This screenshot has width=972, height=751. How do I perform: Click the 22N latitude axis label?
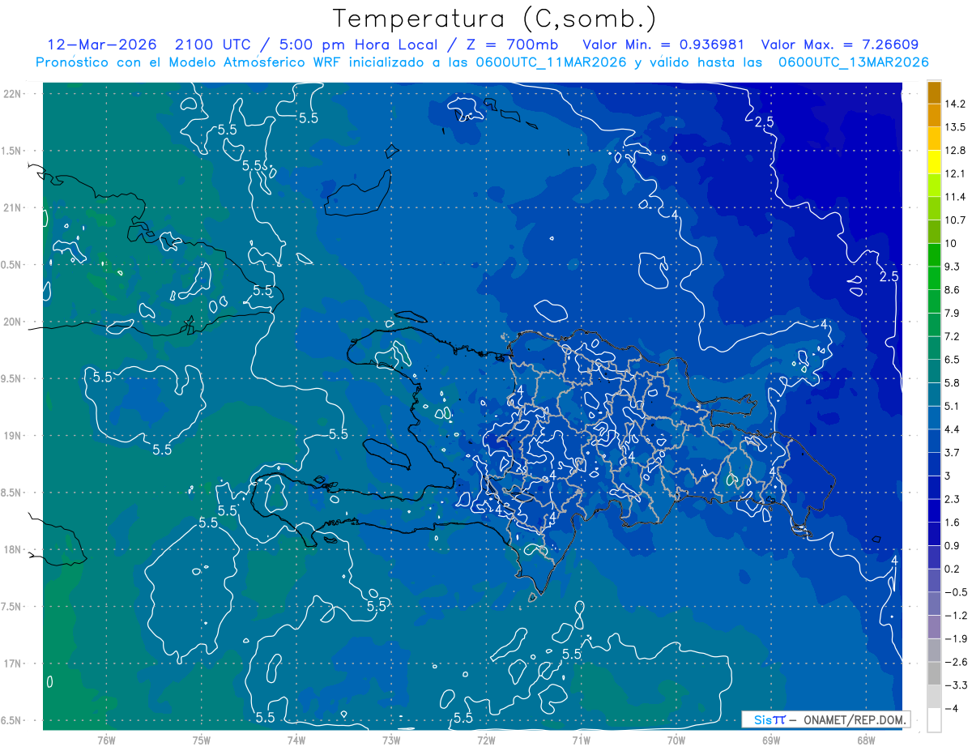(14, 94)
